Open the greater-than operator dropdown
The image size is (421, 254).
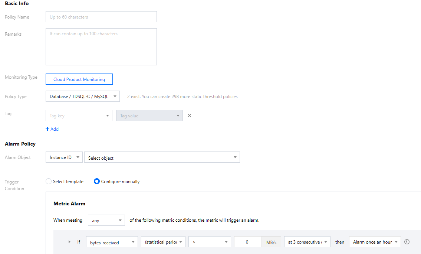pyautogui.click(x=210, y=242)
